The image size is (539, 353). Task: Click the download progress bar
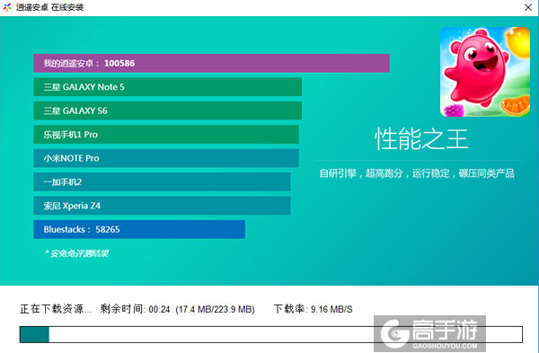pyautogui.click(x=271, y=334)
